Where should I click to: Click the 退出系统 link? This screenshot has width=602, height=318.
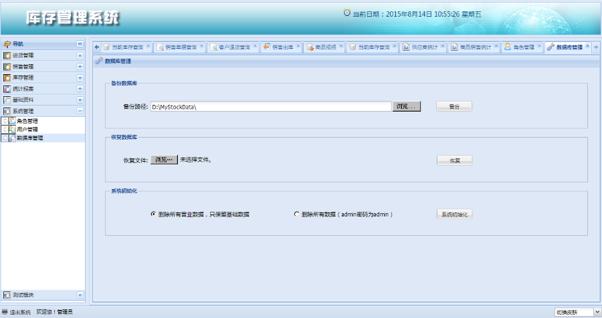click(20, 312)
